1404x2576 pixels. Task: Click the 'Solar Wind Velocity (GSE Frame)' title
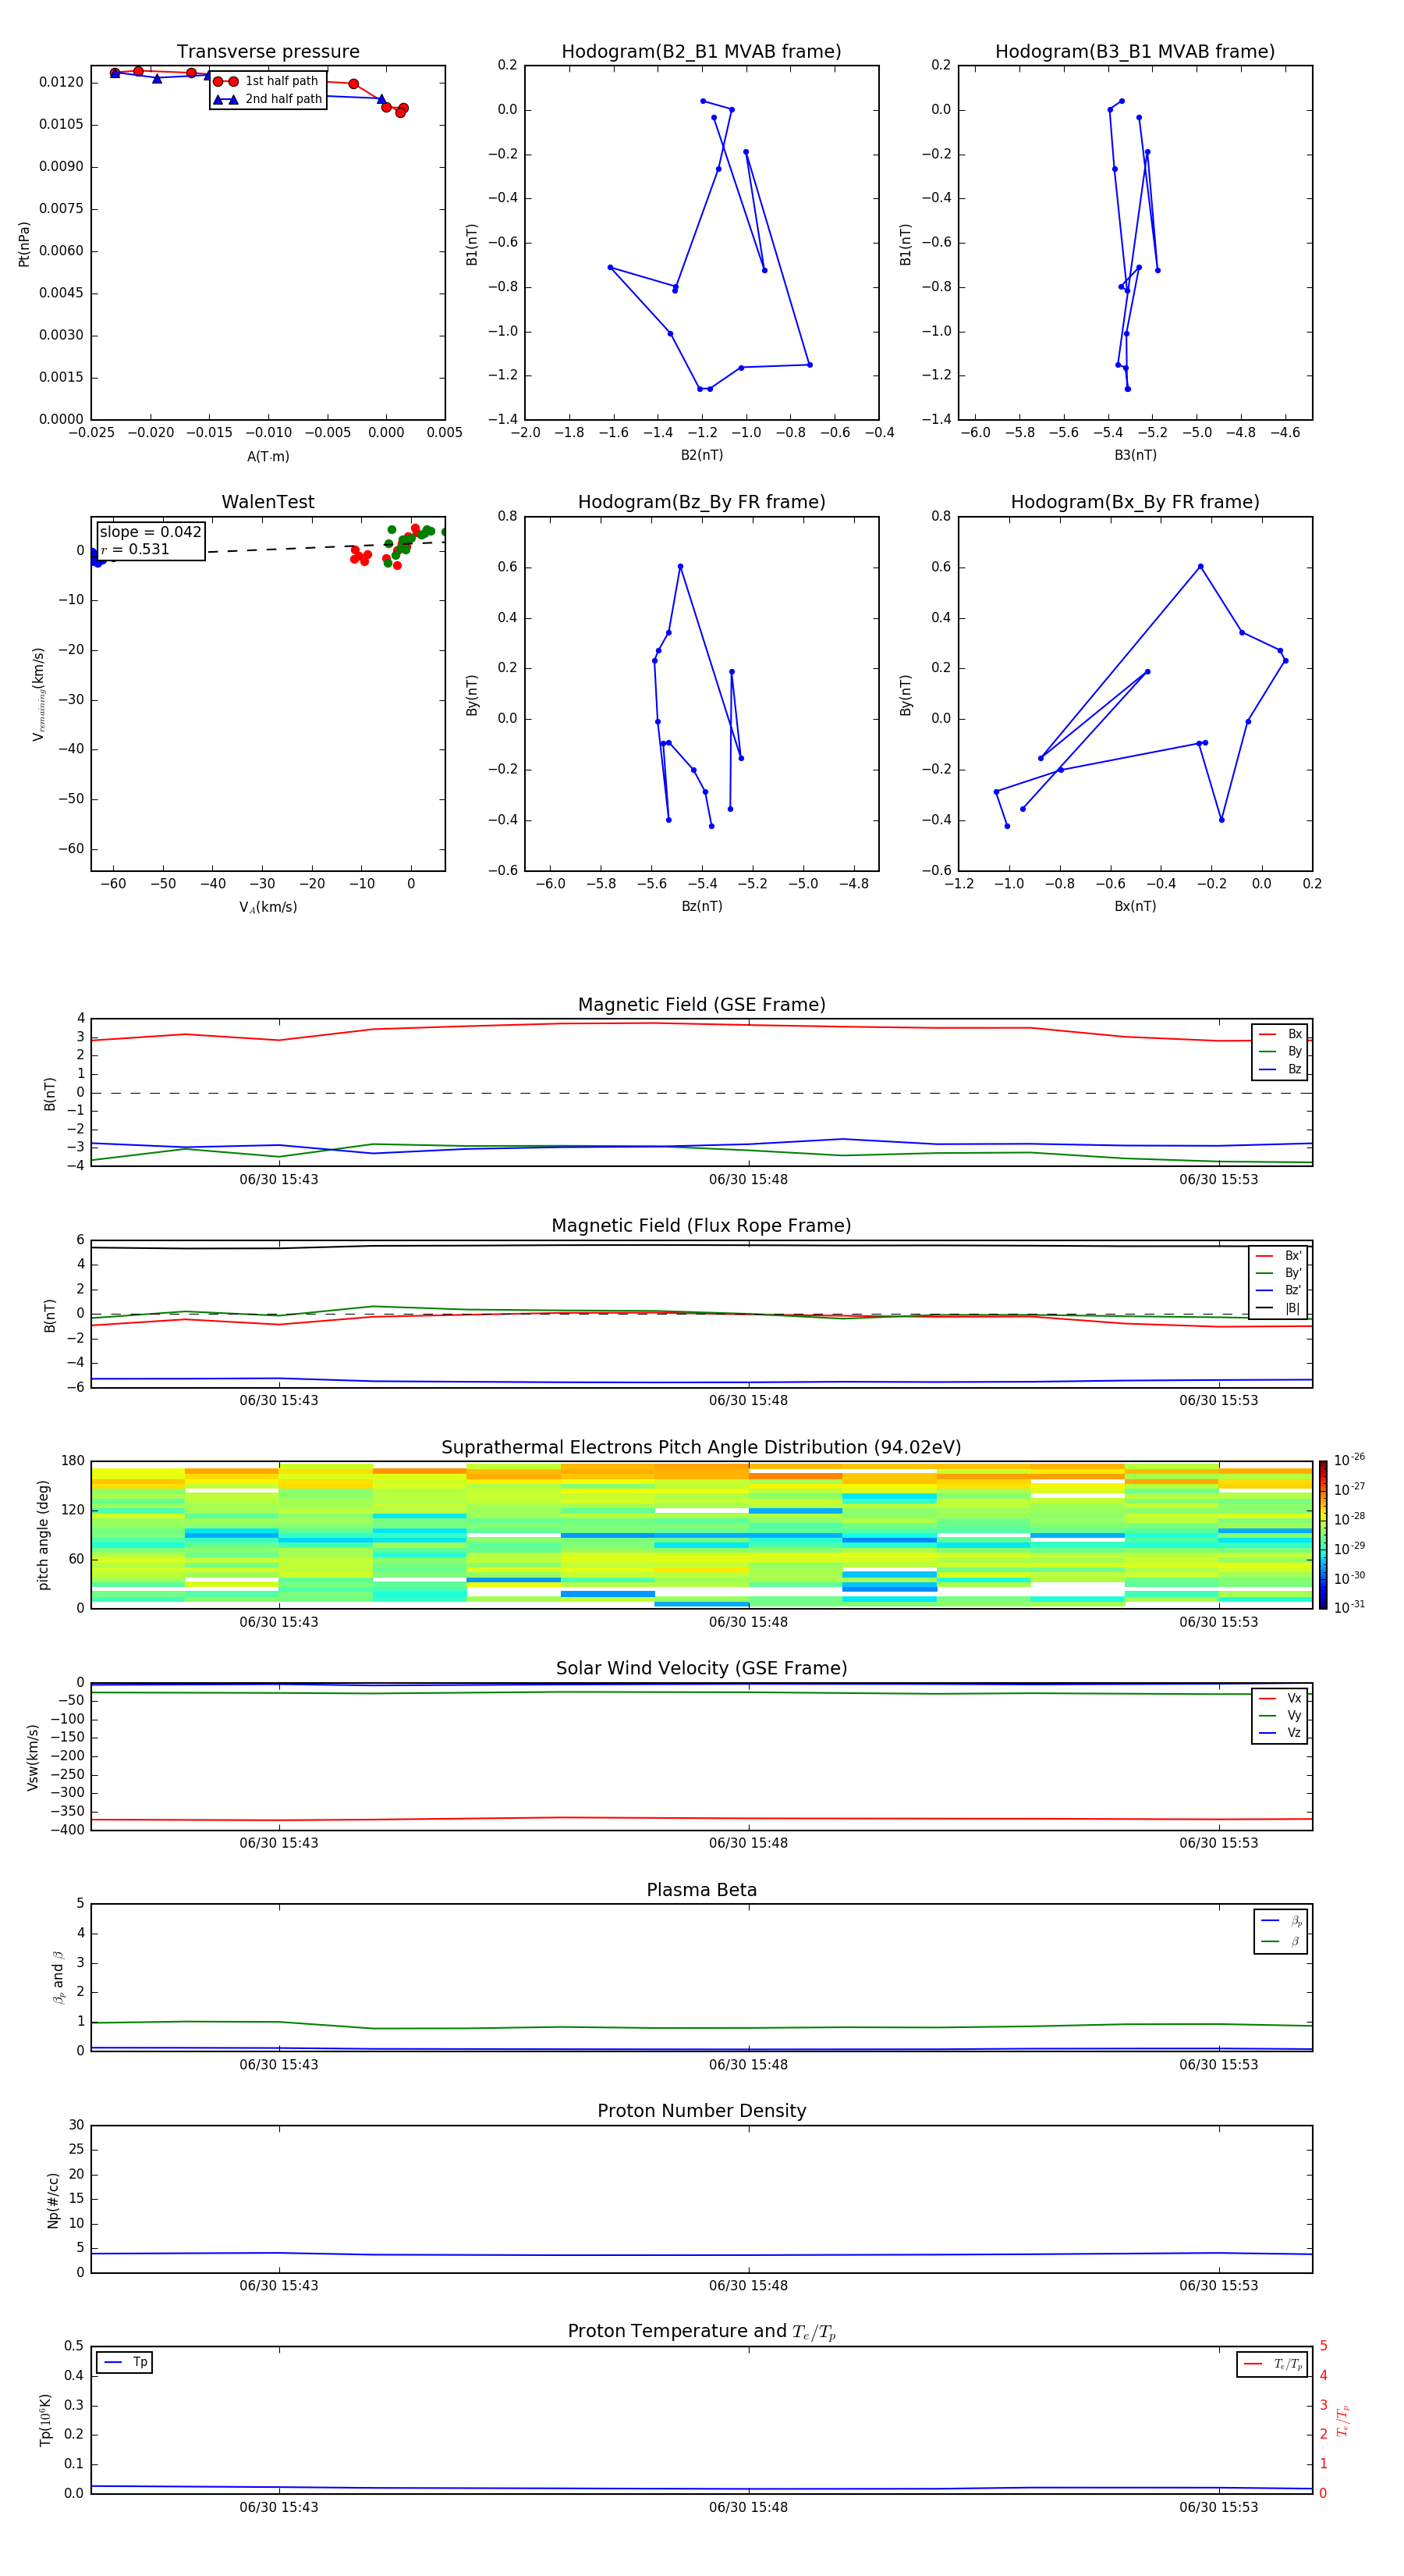click(x=701, y=1668)
